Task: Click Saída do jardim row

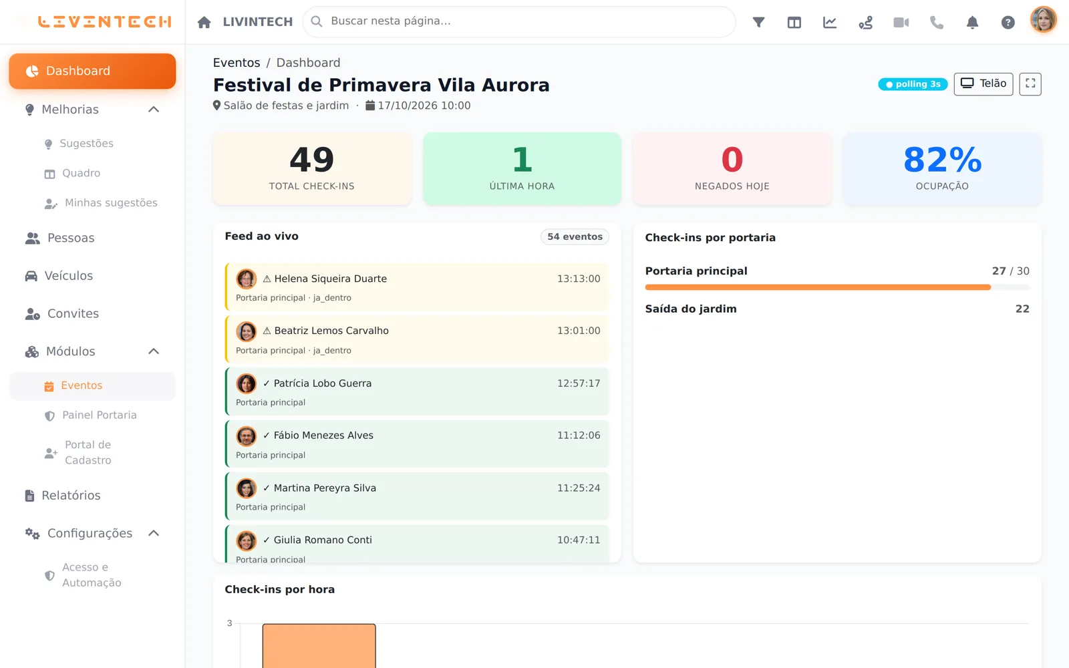Action: click(x=837, y=309)
